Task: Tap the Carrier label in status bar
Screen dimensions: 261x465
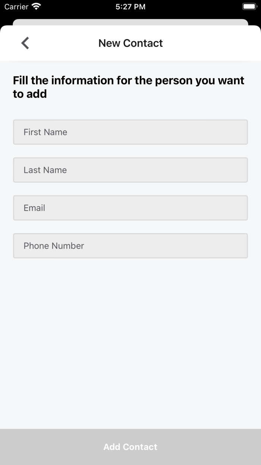Action: click(x=16, y=6)
